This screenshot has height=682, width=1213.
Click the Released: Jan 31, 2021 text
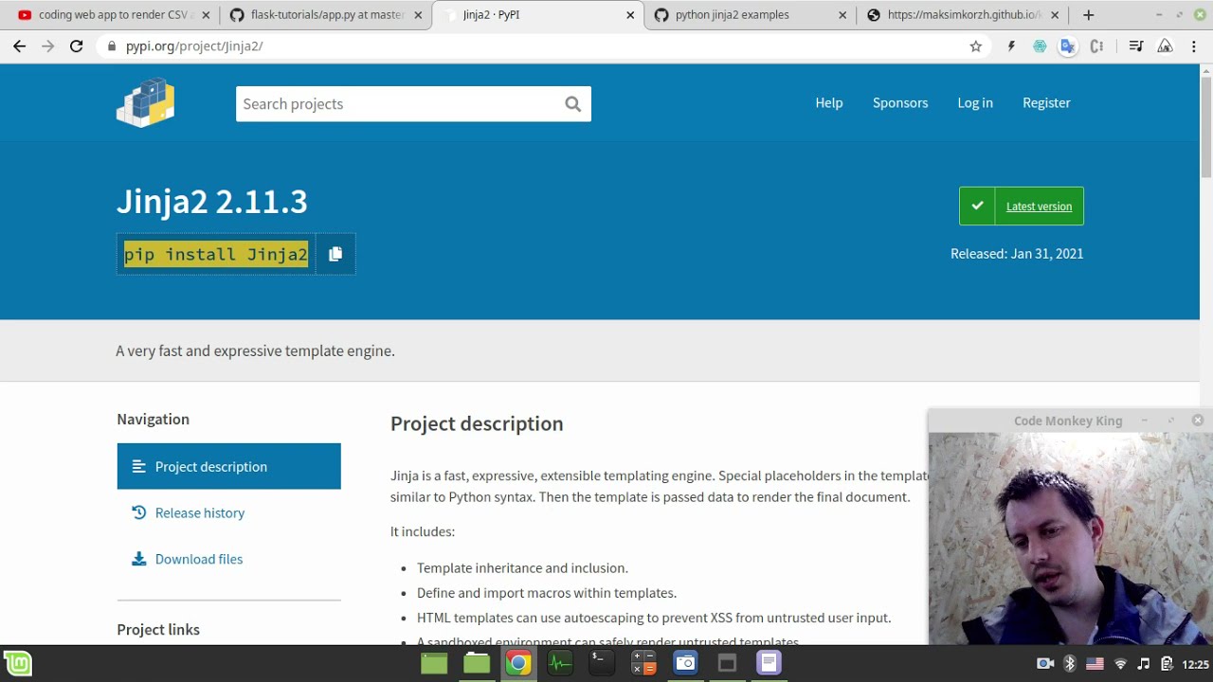1017,254
